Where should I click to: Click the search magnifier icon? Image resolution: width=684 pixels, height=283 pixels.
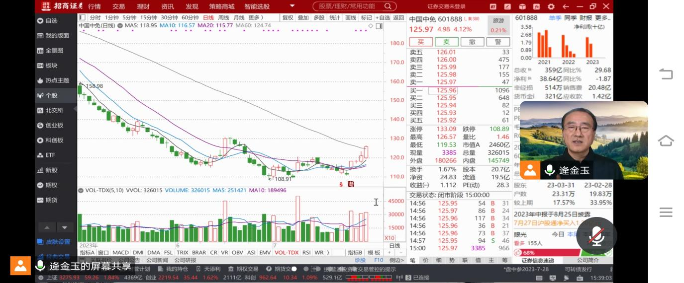point(387,6)
